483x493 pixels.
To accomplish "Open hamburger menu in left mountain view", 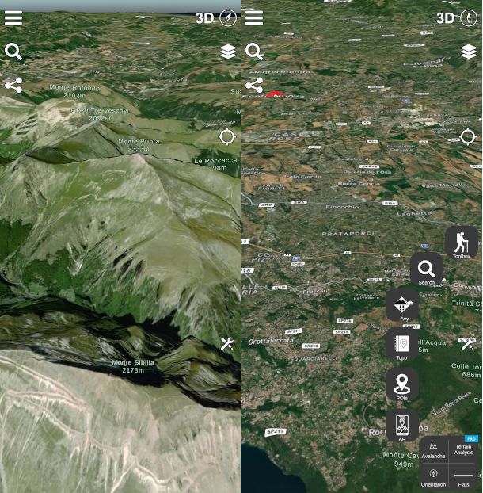I will 13,17.
